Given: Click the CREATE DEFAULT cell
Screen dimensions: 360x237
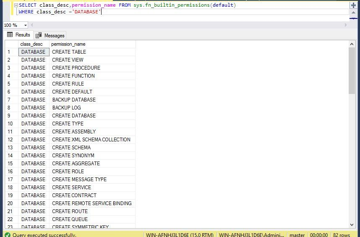Looking at the screenshot, I should (x=92, y=92).
